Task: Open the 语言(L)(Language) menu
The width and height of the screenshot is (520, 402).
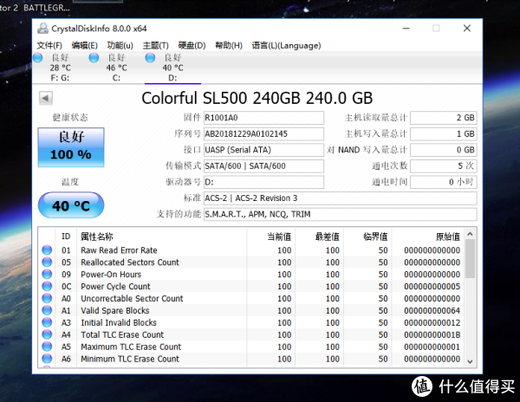Action: pos(286,45)
